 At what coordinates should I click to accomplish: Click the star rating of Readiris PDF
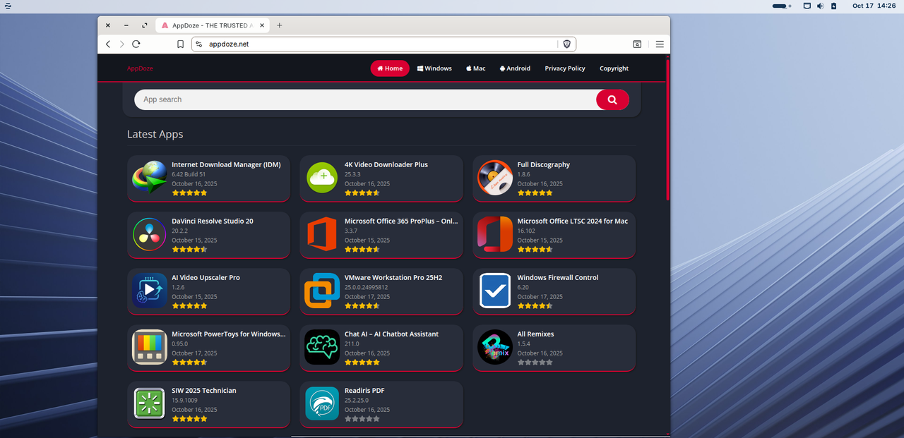pos(362,418)
